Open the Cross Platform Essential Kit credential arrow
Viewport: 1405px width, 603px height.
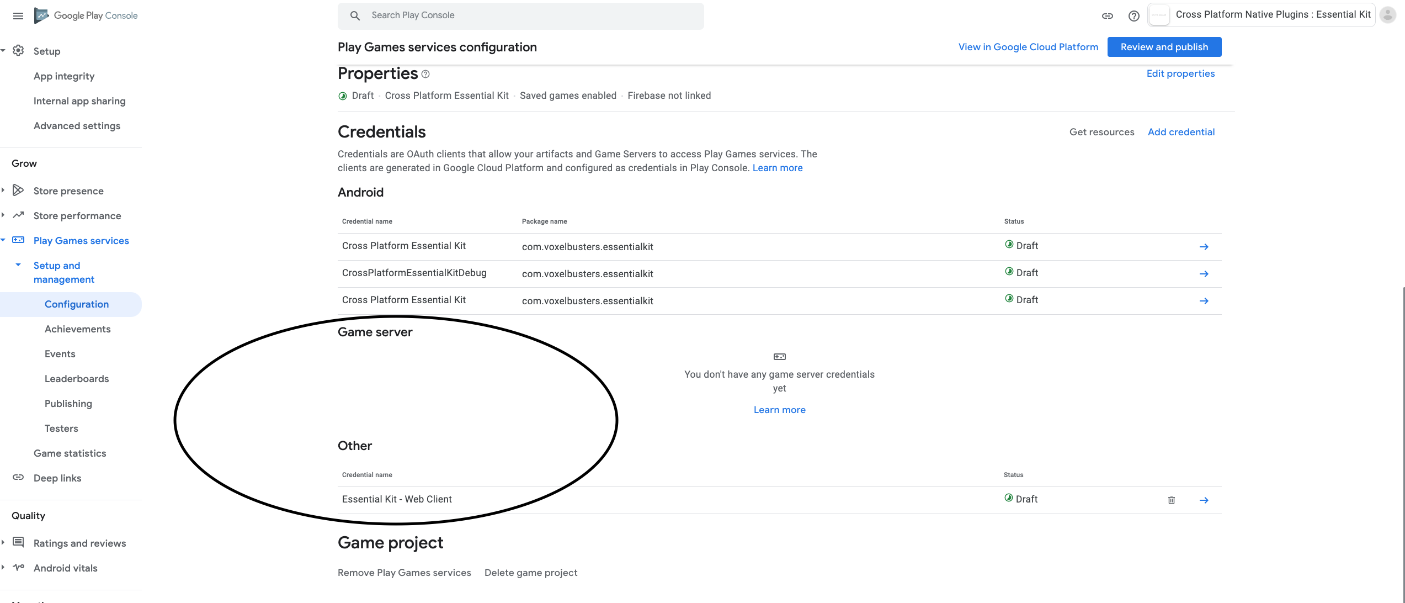[x=1204, y=247]
